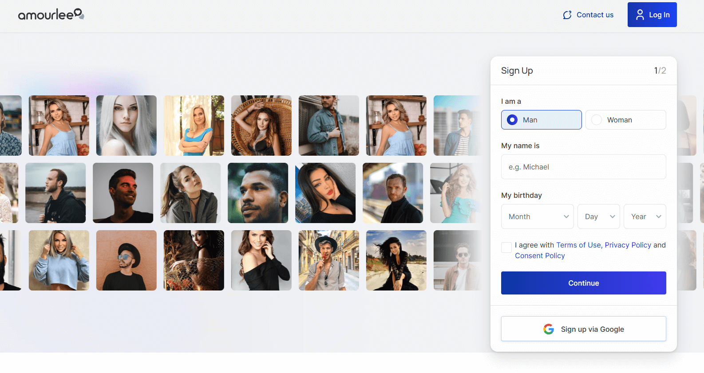
Task: Open the Month dropdown
Action: 537,216
